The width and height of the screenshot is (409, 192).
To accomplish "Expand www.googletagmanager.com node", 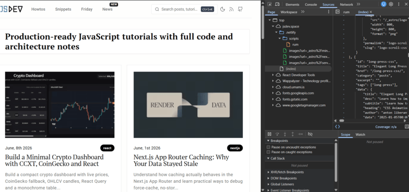I will pos(273,105).
